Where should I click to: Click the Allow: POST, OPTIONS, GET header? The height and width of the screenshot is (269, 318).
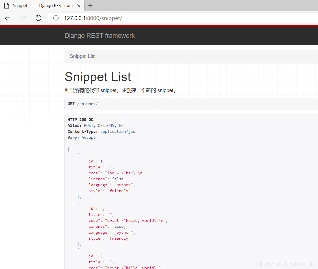(97, 125)
